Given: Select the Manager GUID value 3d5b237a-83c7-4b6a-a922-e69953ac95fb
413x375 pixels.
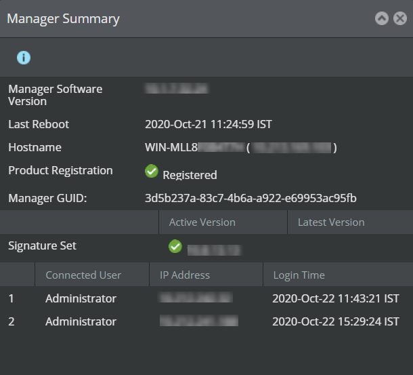Looking at the screenshot, I should click(x=251, y=198).
